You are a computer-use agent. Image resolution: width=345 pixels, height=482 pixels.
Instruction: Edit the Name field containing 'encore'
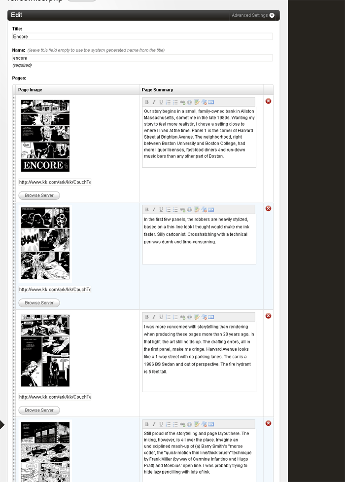point(142,58)
